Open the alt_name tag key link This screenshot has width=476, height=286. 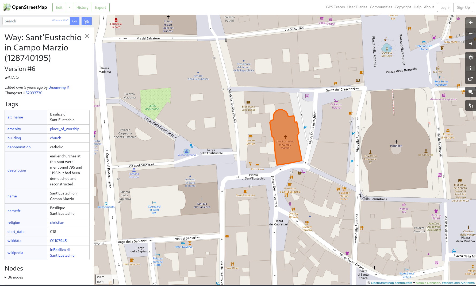point(15,117)
